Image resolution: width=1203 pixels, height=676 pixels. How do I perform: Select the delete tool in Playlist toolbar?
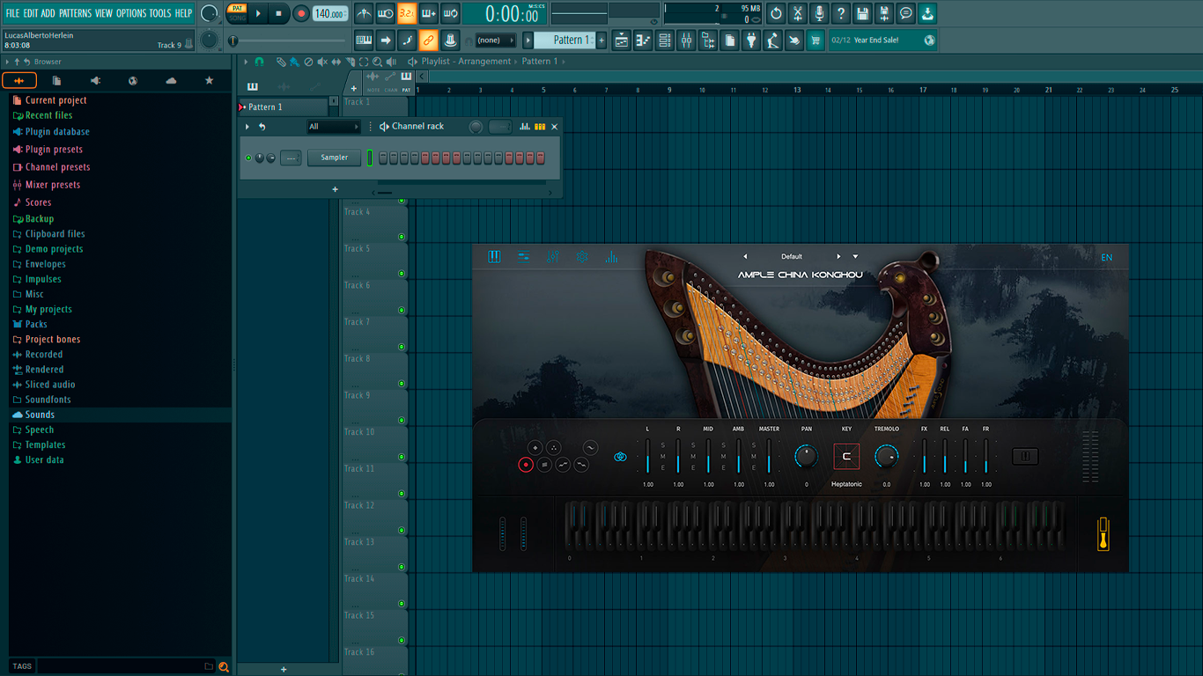[308, 62]
